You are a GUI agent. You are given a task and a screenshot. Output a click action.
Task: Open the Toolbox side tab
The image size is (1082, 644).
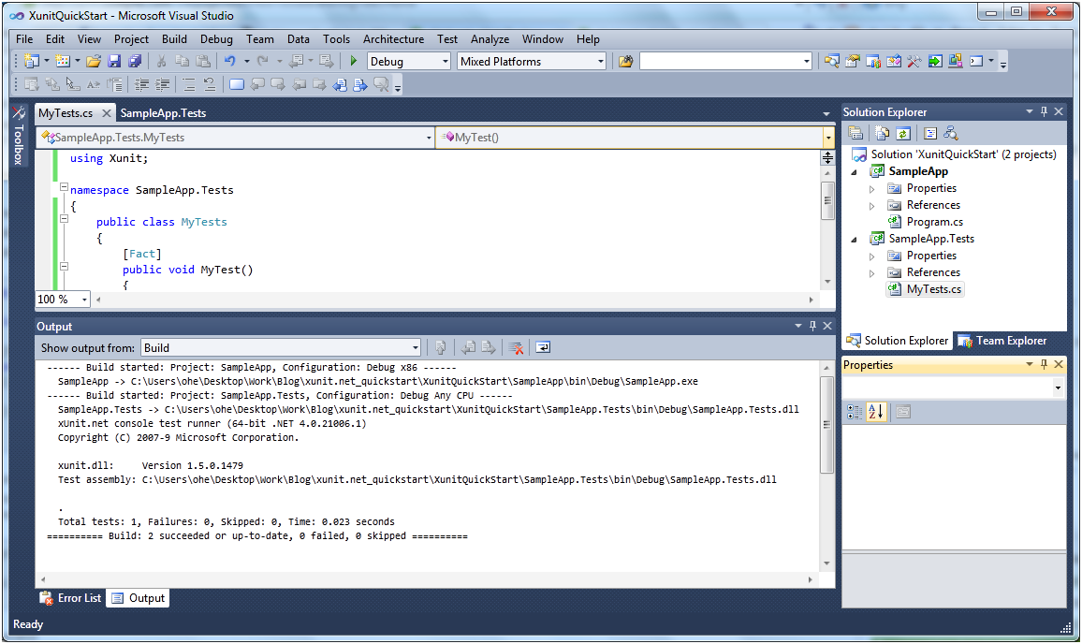point(19,136)
